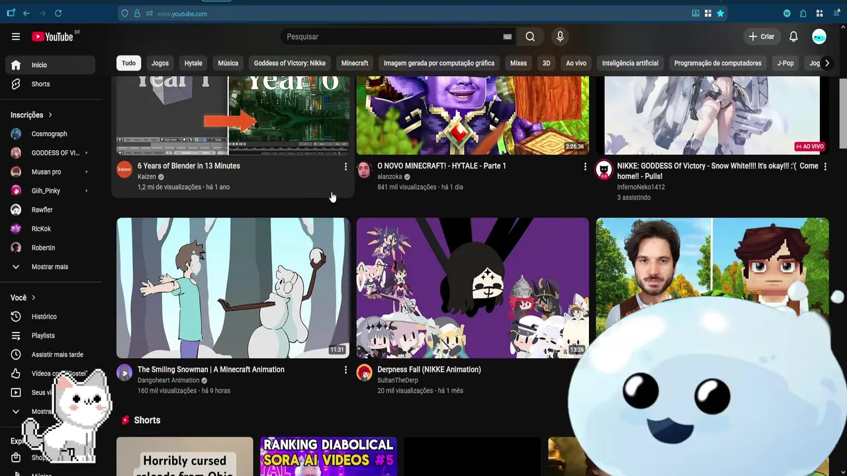
Task: Open Shorts in the sidebar
Action: point(50,84)
